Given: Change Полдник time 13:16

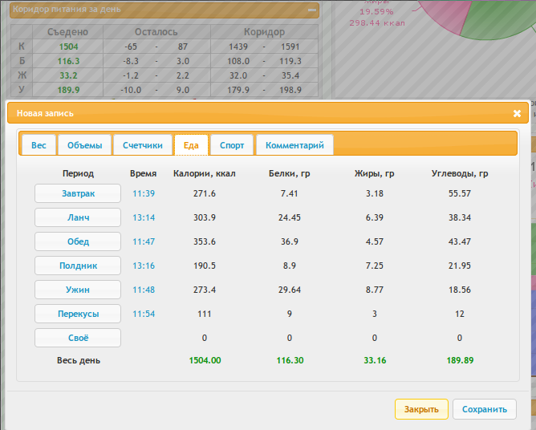Looking at the screenshot, I should 144,266.
